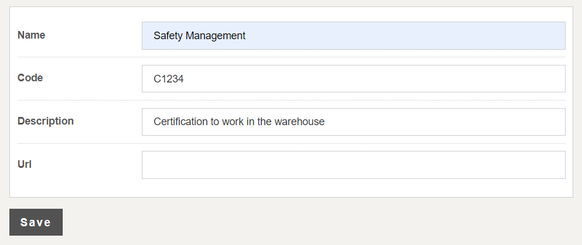Click the word 'Safety' in Name field
The height and width of the screenshot is (245, 582).
(168, 36)
